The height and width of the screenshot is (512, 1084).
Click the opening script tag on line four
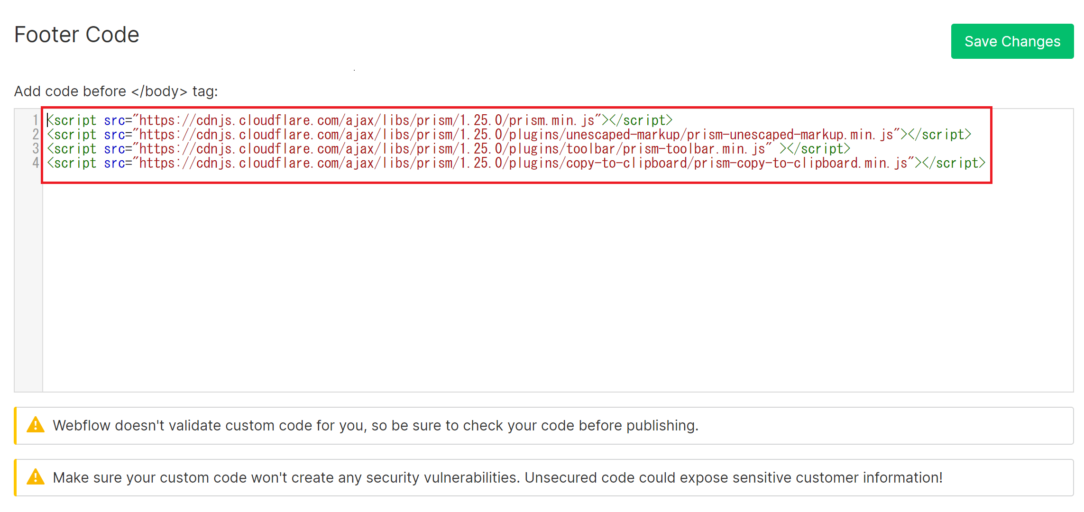[72, 163]
